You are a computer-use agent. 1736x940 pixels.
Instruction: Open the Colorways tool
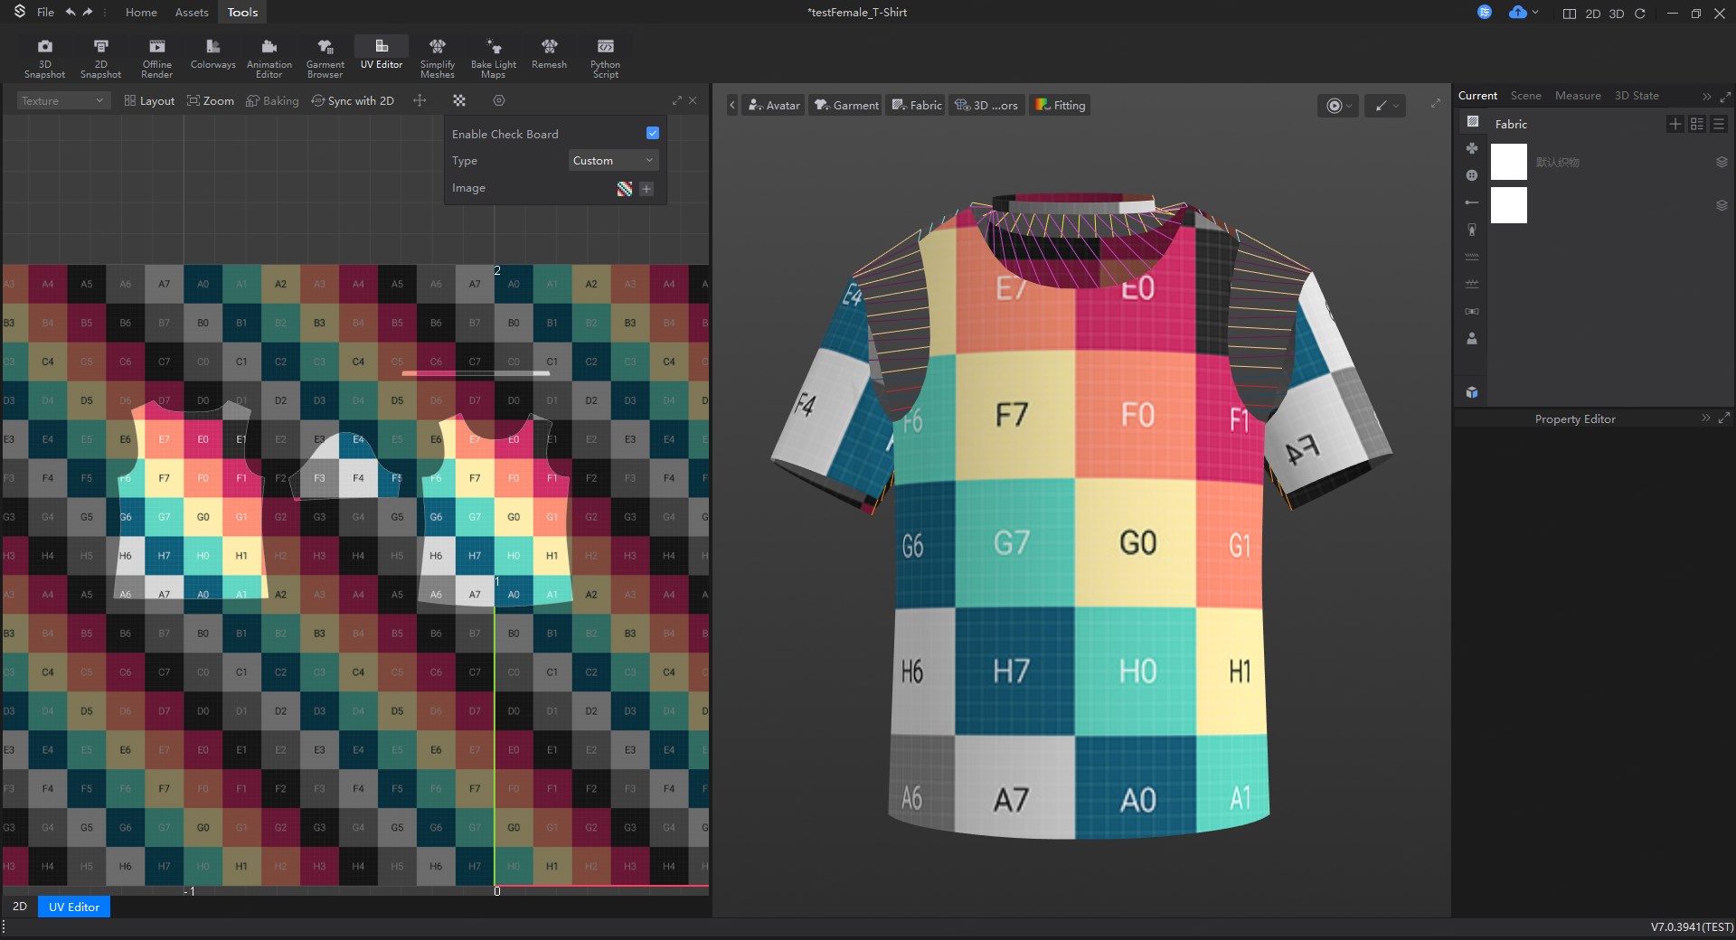coord(212,54)
